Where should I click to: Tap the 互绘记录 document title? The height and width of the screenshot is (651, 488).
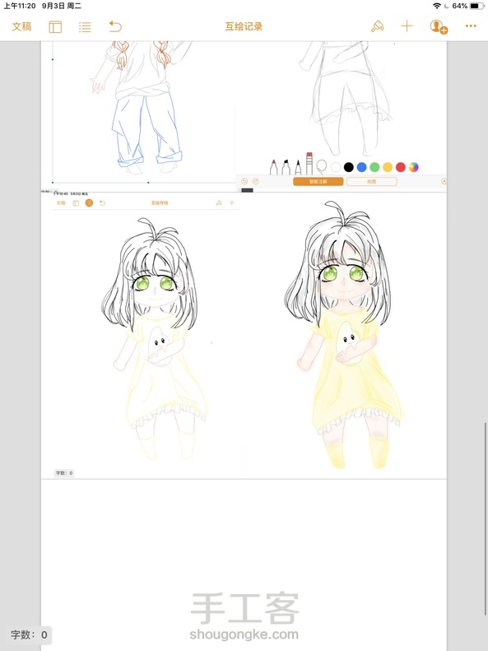coord(244,26)
